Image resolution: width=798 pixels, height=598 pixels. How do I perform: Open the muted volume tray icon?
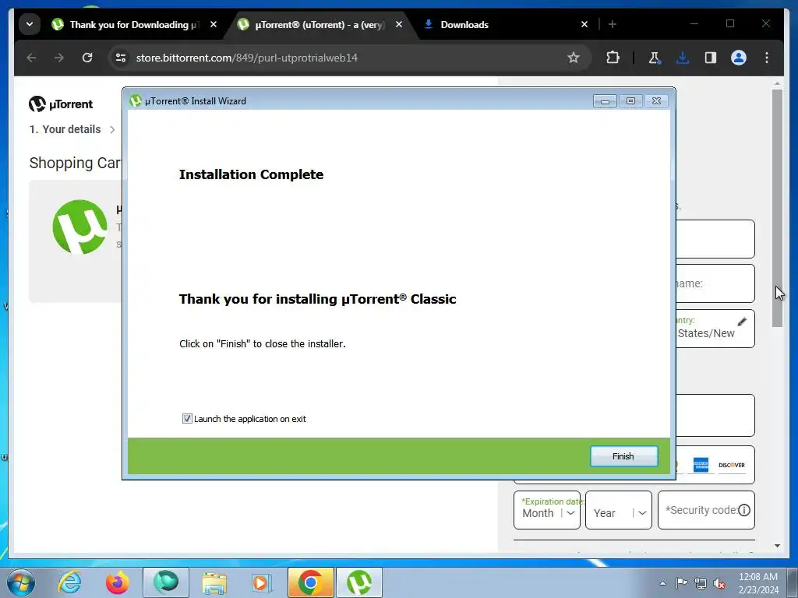(x=719, y=583)
